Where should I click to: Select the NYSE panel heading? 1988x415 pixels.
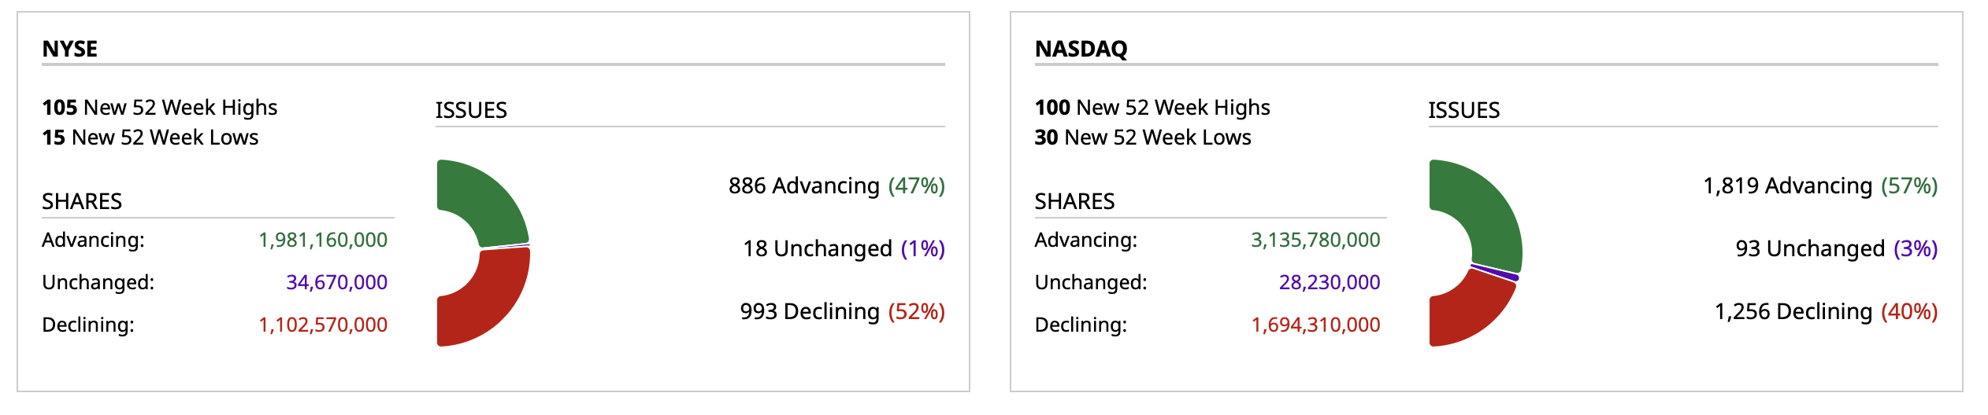[70, 49]
